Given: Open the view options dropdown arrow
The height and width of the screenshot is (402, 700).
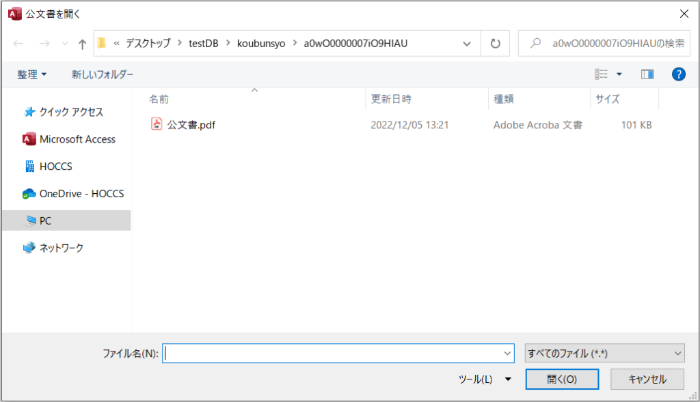Looking at the screenshot, I should coord(619,74).
